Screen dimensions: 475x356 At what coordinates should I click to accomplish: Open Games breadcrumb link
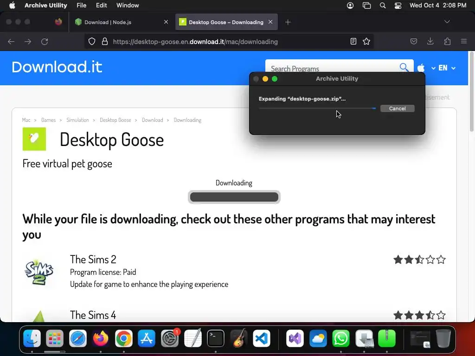click(48, 120)
